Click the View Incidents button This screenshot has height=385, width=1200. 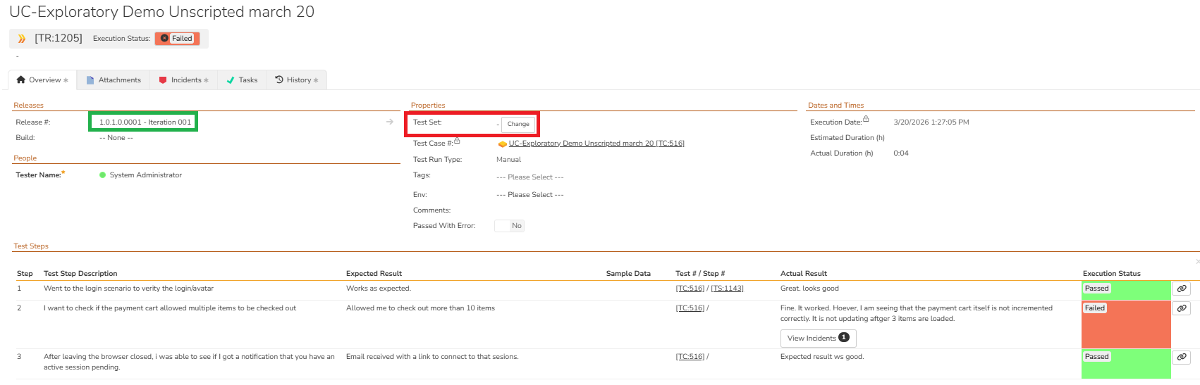click(818, 339)
